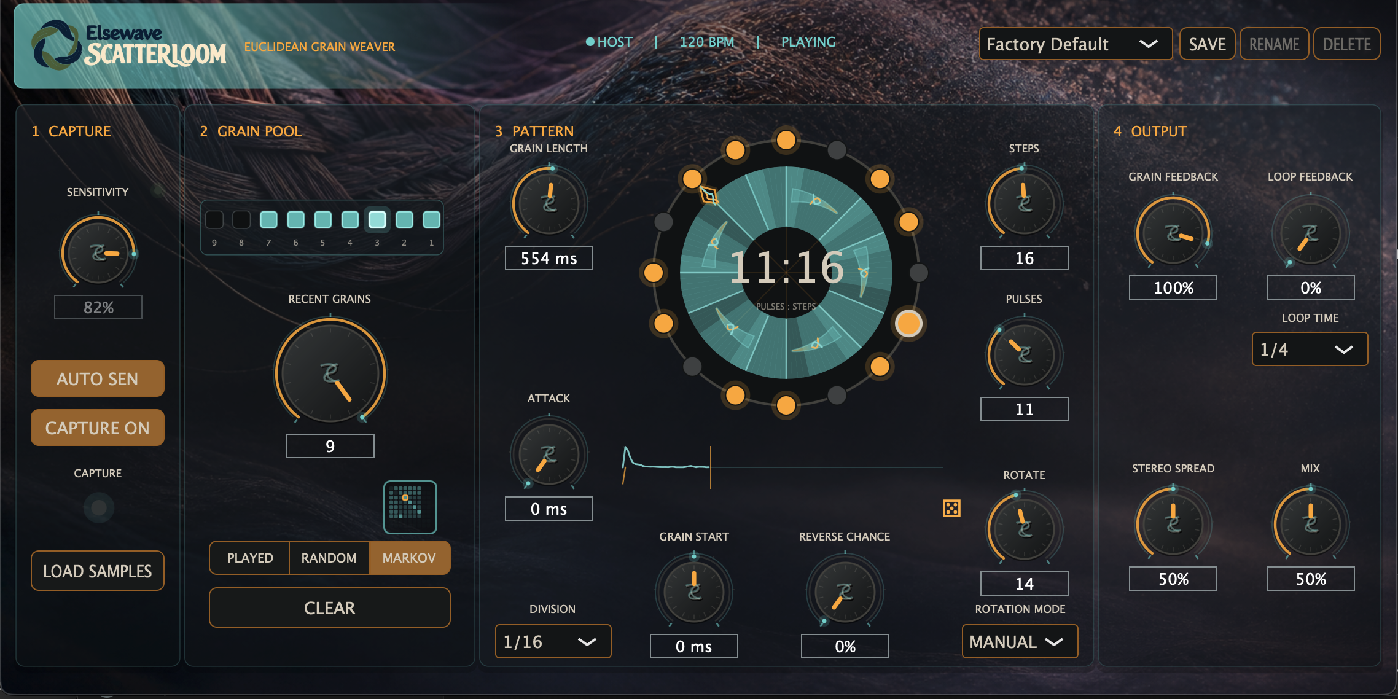Toggle grain pool slot 1
This screenshot has width=1398, height=699.
(x=431, y=219)
